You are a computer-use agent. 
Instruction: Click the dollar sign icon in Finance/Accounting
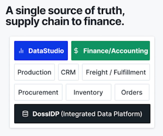76,51
